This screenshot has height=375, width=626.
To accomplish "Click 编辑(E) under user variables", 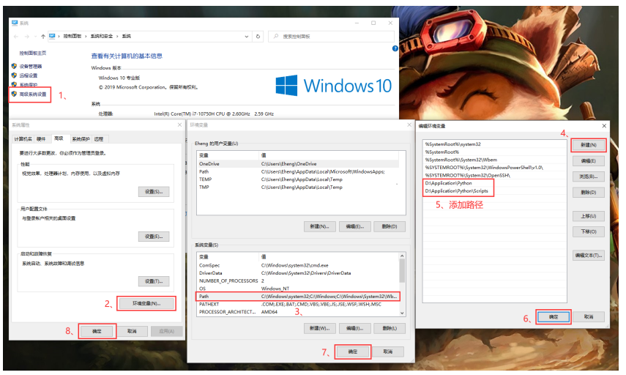I will click(x=355, y=226).
